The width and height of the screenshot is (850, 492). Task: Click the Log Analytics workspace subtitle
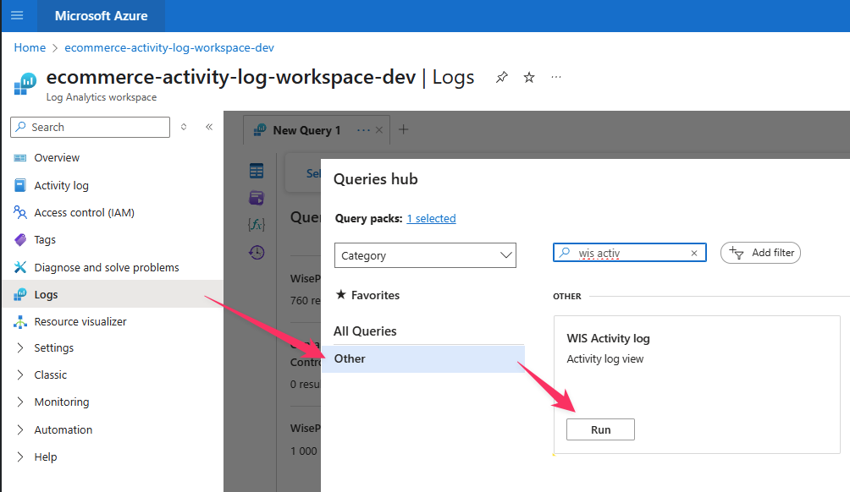click(102, 97)
